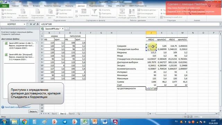Click Consolidate (Консолидация) in the ribbon

145,14
